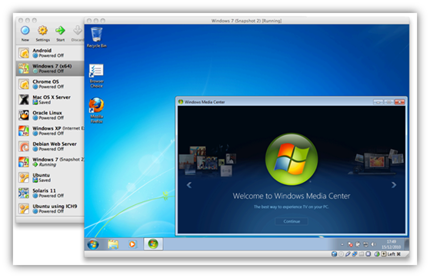Select the Chrome OS virtual machine
This screenshot has width=430, height=278.
[50, 84]
